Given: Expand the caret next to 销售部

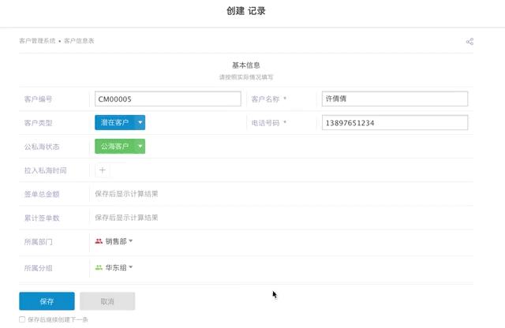Looking at the screenshot, I should point(131,241).
